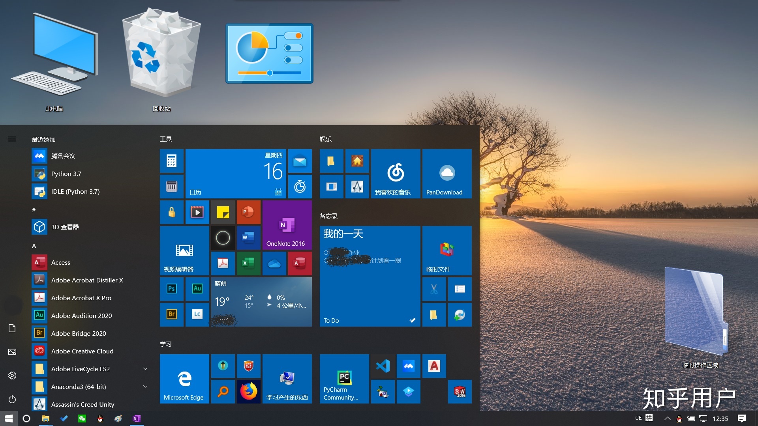The height and width of the screenshot is (426, 758).
Task: Open Python 3.7 in the app list
Action: point(91,174)
